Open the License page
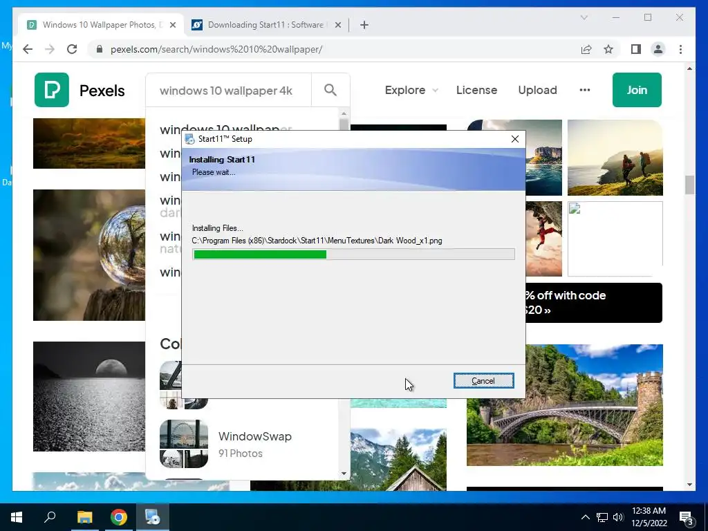This screenshot has height=531, width=708. click(476, 90)
